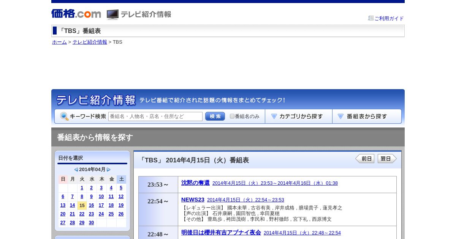Screen dimensions: 456x239
Task: Select April 25 in the calendar
Action: pyautogui.click(x=111, y=214)
